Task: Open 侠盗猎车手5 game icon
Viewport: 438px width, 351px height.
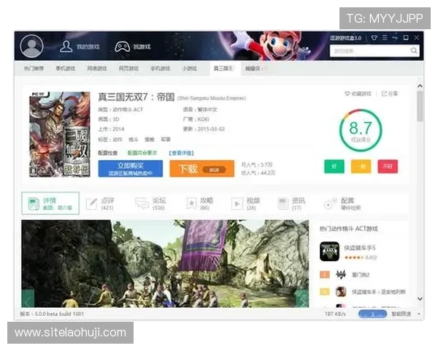Action: pyautogui.click(x=329, y=252)
